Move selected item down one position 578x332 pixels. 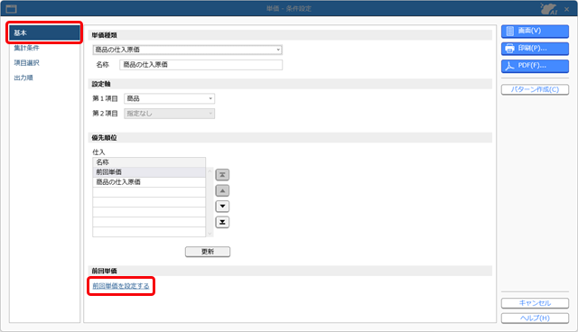coord(222,206)
